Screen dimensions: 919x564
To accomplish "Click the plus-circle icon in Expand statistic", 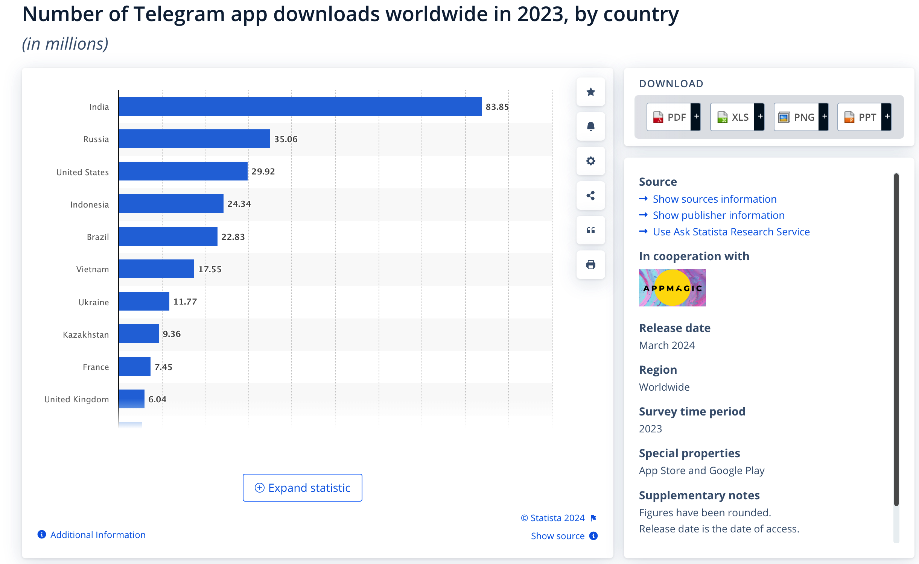I will 259,488.
